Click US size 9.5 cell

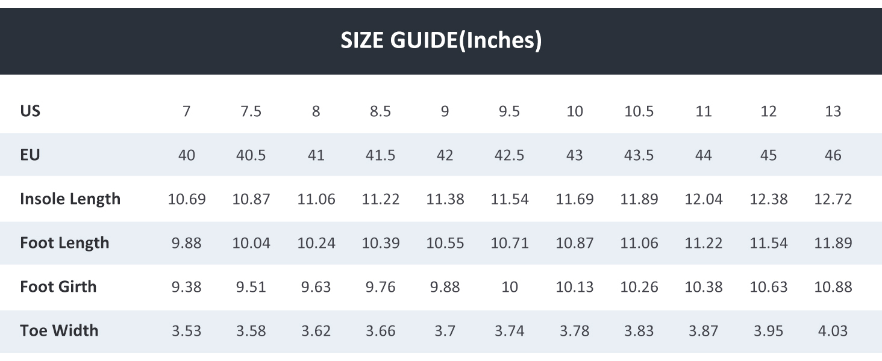tap(510, 111)
